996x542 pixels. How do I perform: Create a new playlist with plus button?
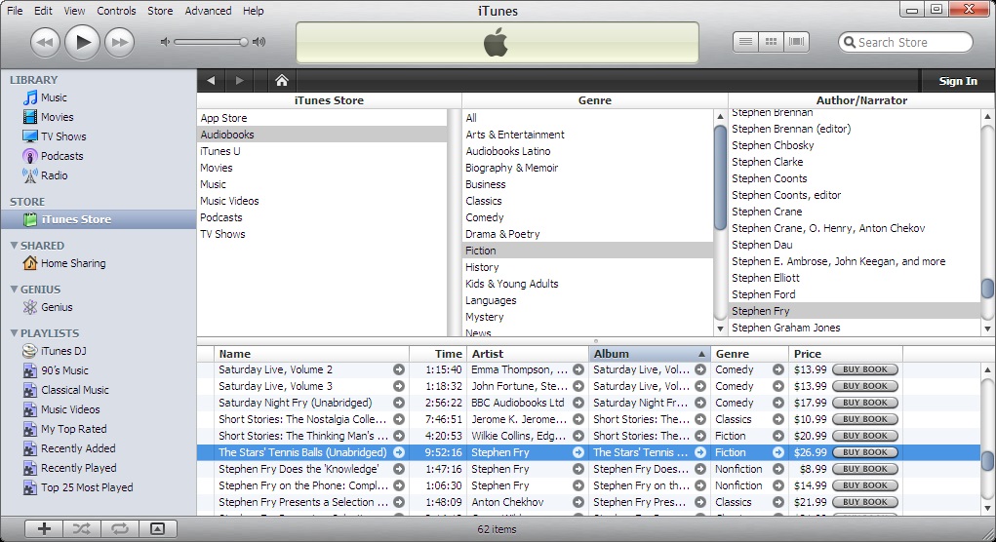tap(44, 528)
